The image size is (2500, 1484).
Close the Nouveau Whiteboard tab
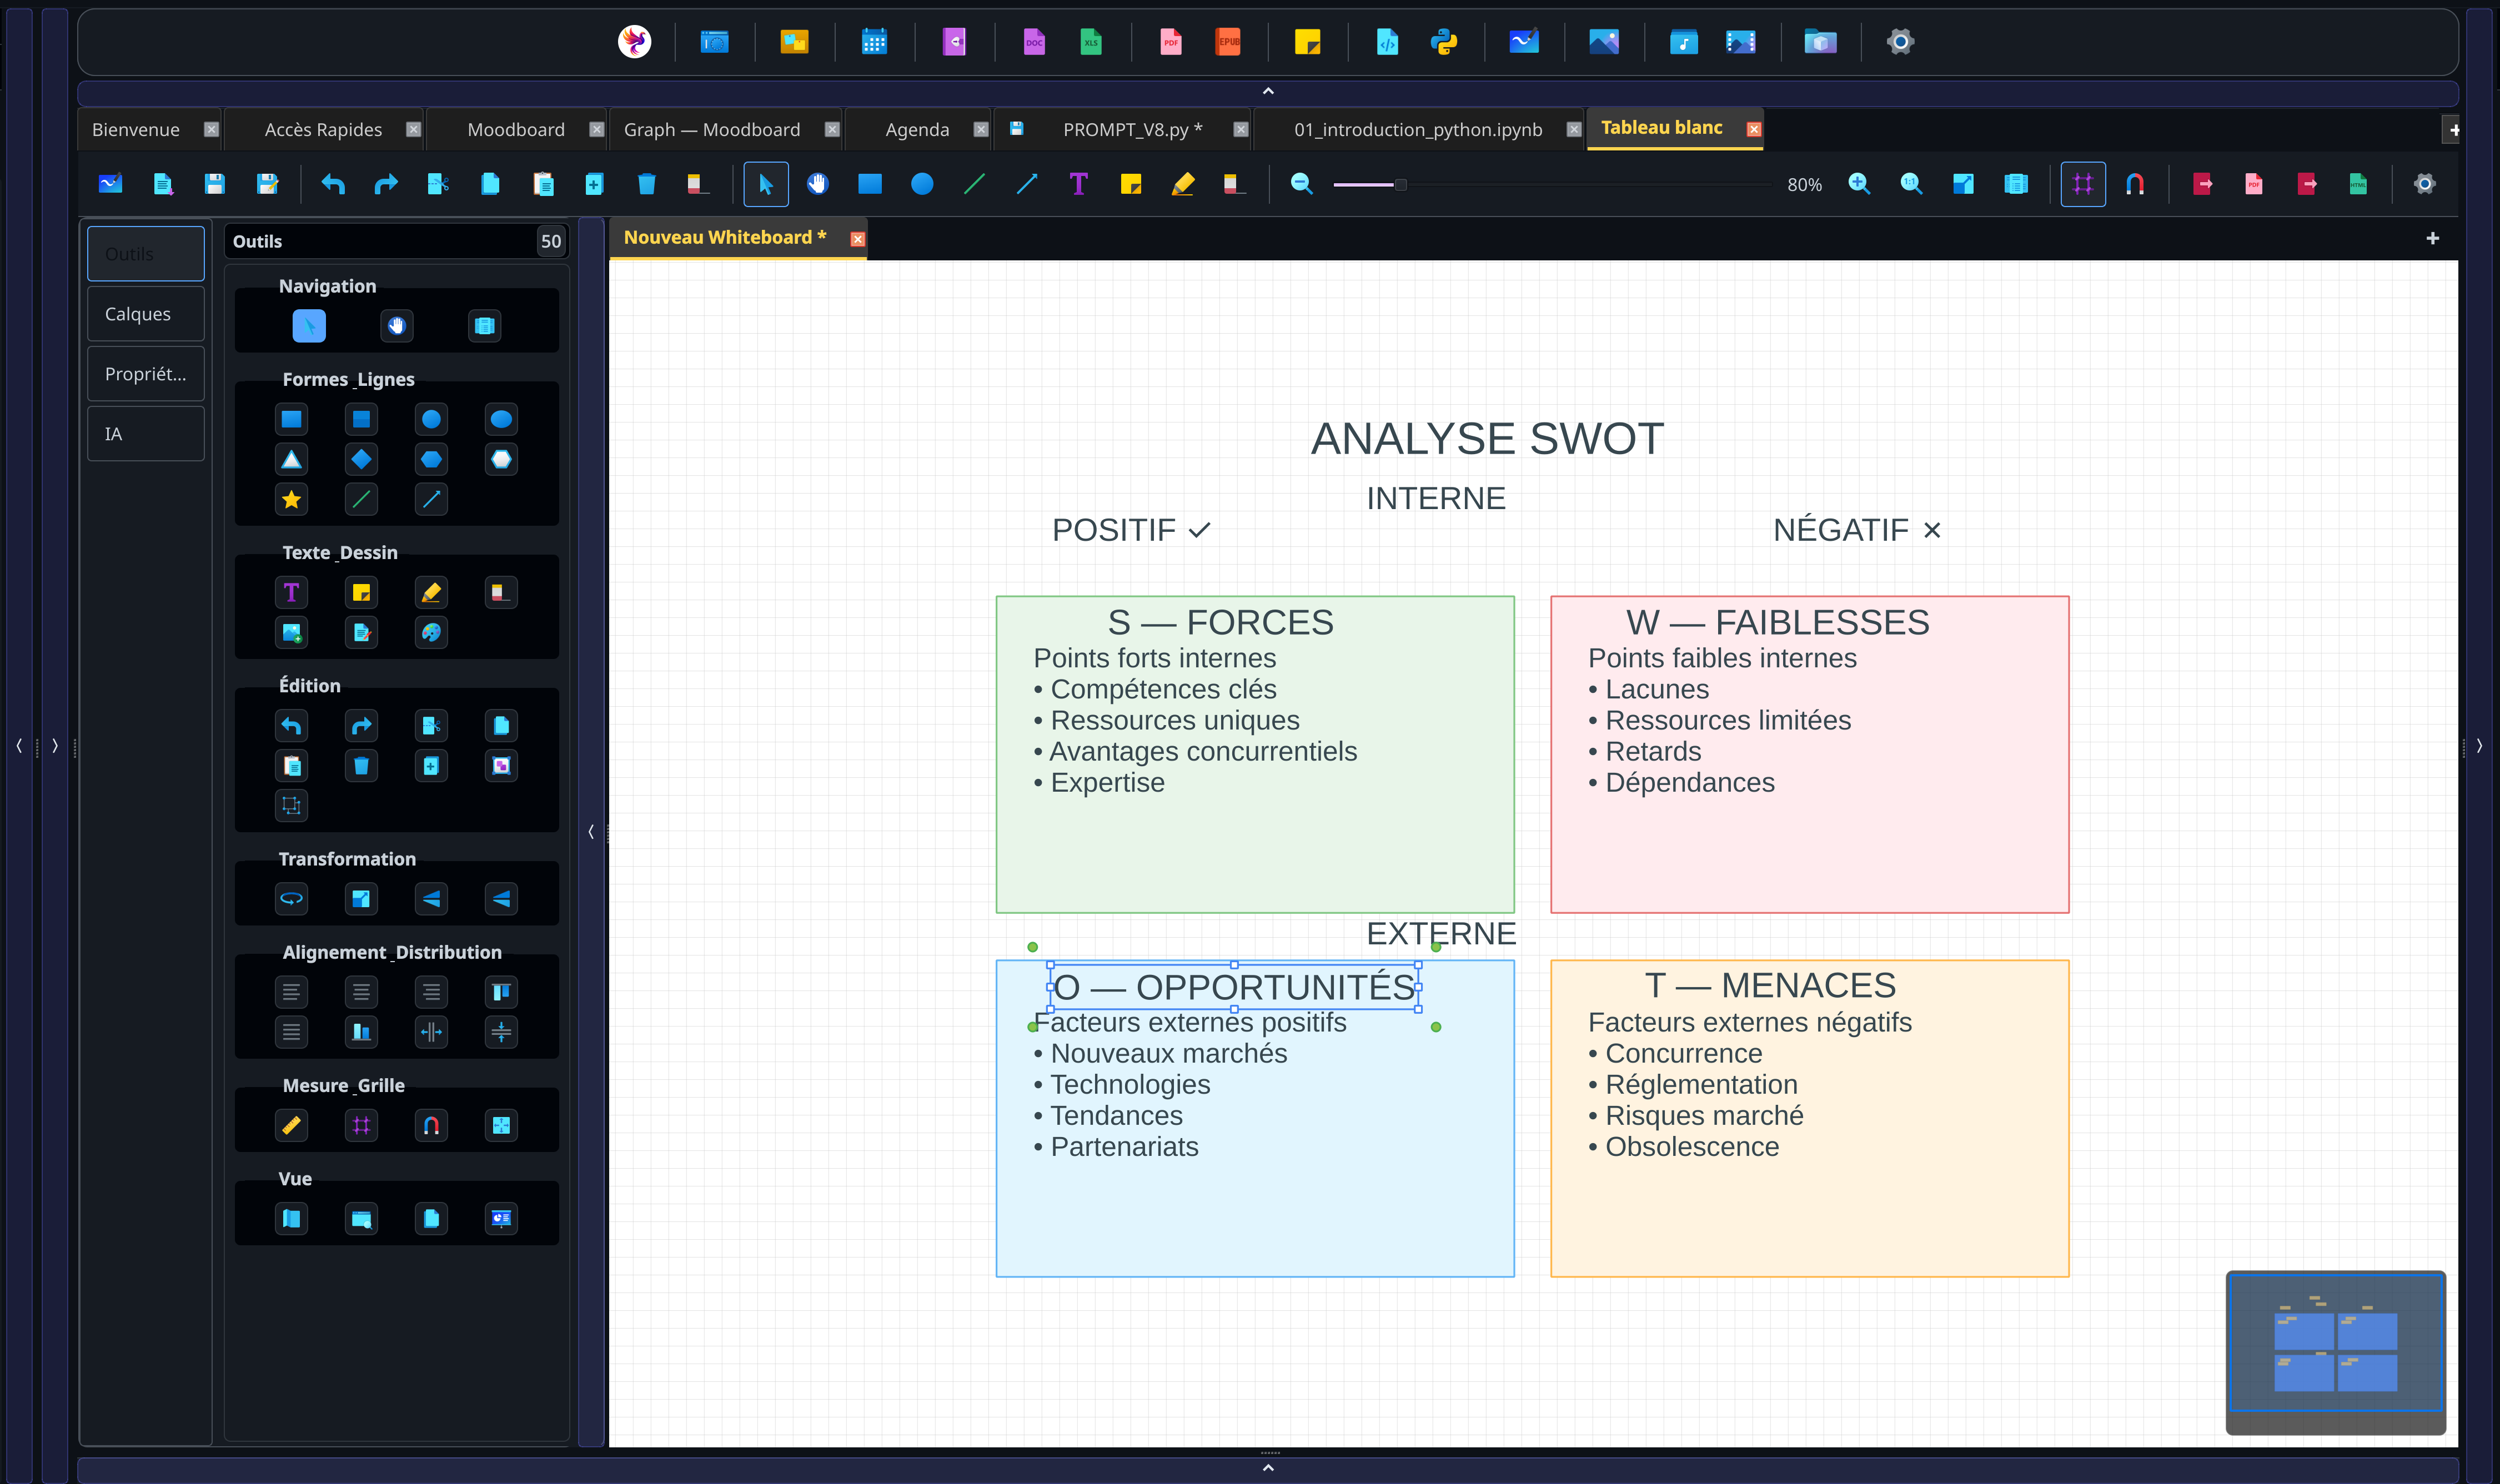coord(857,239)
